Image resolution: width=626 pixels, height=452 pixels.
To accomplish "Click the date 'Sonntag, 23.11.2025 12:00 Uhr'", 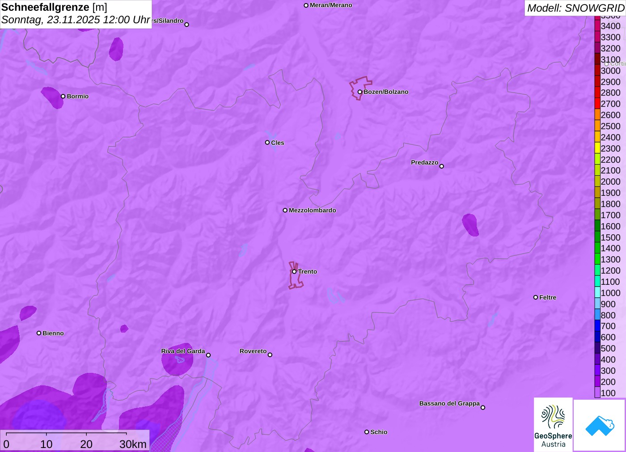I will click(76, 20).
